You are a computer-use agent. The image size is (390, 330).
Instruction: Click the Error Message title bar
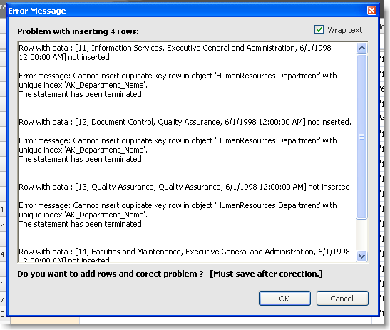point(187,11)
